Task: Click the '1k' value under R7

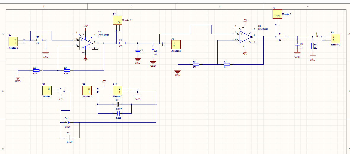Action: 225,67
